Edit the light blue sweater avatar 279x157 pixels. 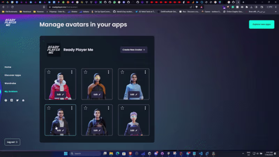pos(134,94)
